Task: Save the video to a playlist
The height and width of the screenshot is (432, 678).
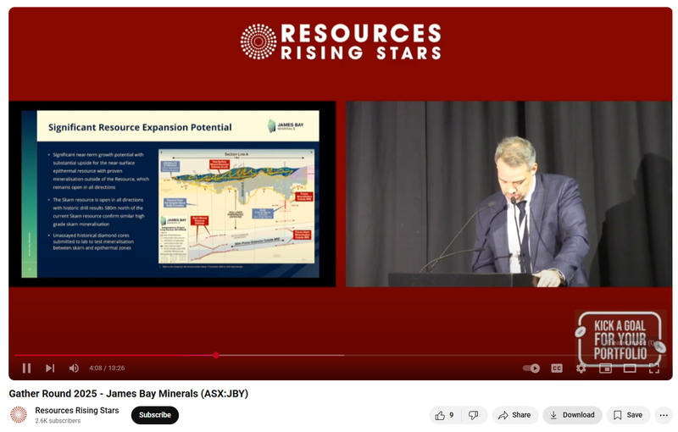Action: coord(628,415)
